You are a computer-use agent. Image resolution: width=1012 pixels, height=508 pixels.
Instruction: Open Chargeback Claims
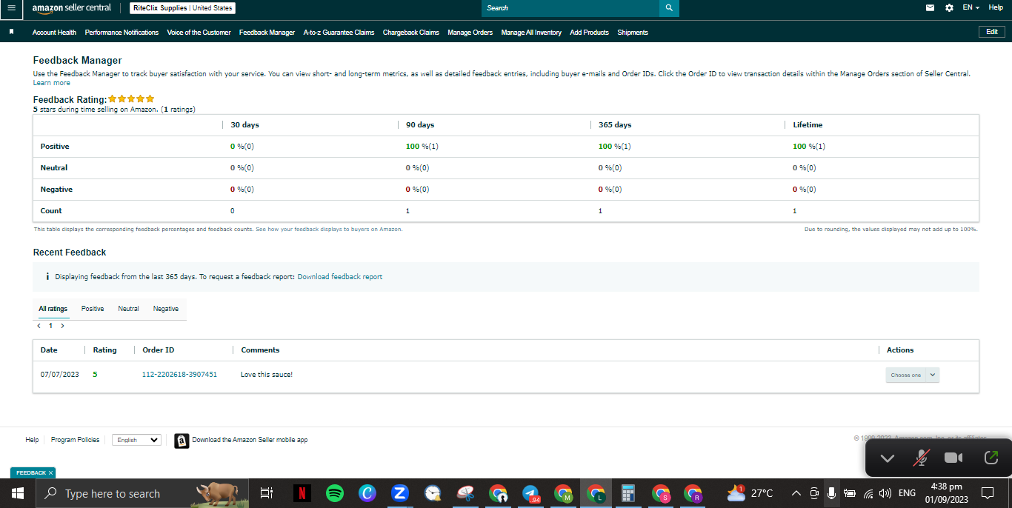411,33
